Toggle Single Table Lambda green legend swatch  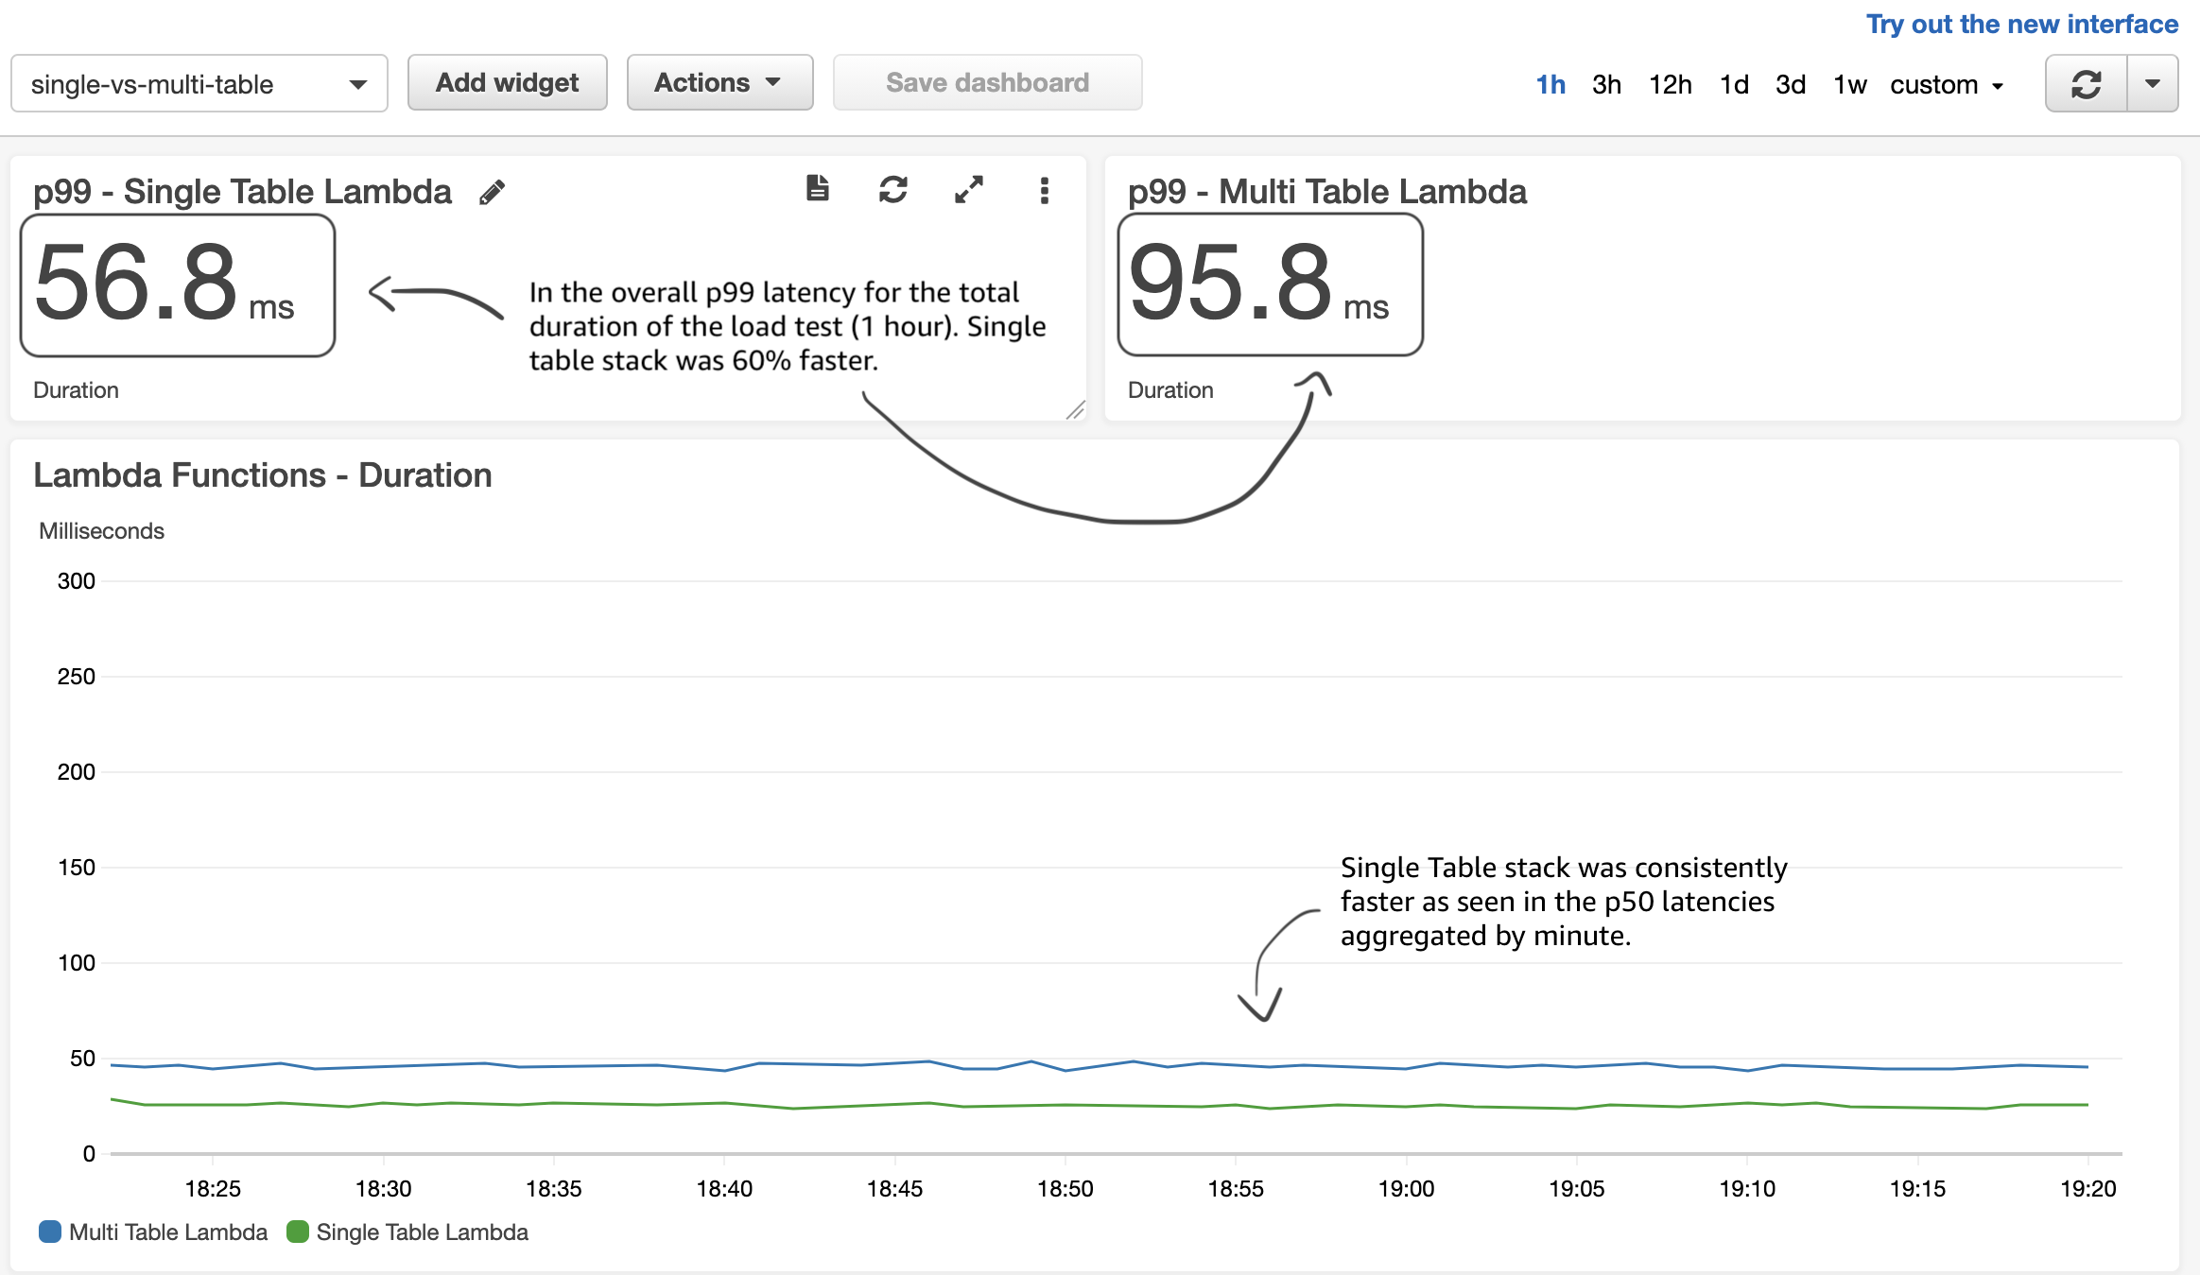click(298, 1232)
